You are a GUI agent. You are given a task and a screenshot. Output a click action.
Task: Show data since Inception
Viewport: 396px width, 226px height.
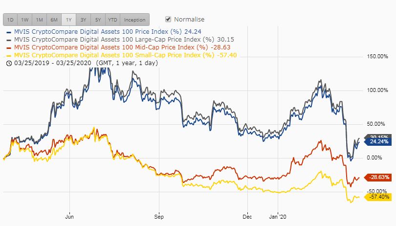coord(134,20)
